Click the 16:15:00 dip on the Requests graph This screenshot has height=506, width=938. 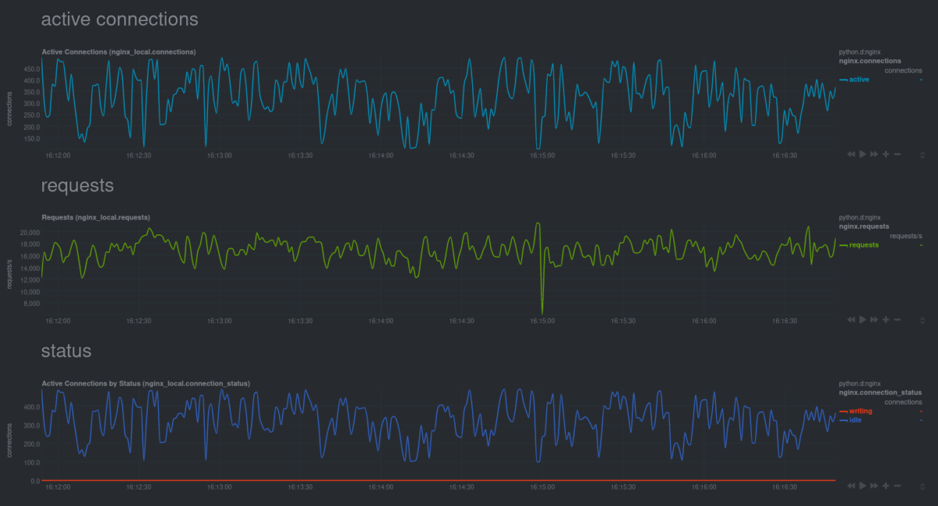542,311
